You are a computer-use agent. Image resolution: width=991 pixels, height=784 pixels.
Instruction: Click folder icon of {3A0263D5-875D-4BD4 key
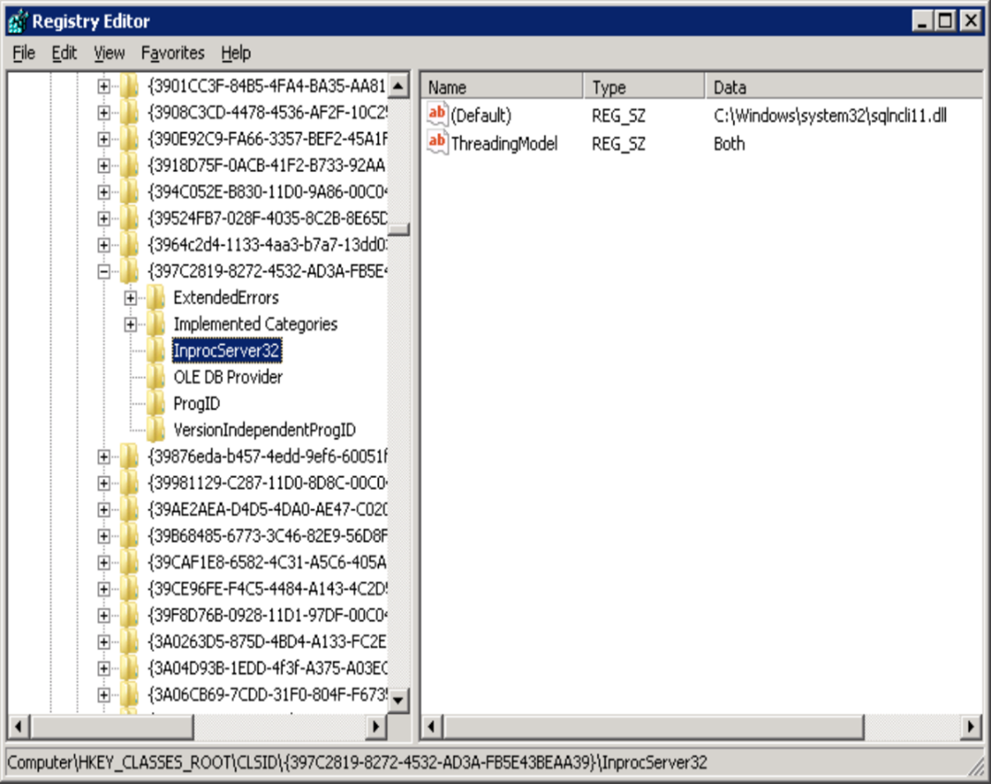click(128, 642)
